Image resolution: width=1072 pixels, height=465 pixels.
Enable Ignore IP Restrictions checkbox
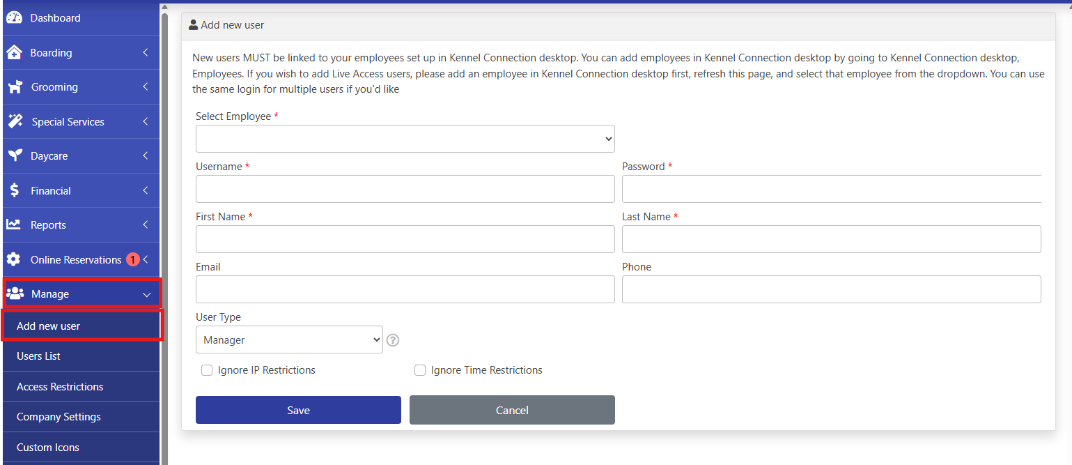point(207,370)
